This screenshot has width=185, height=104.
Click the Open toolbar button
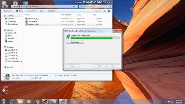tap(19, 11)
